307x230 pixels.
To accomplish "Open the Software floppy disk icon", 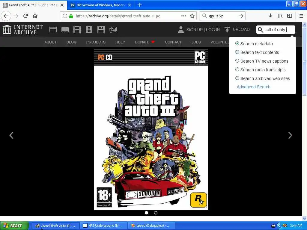I will 101,30.
